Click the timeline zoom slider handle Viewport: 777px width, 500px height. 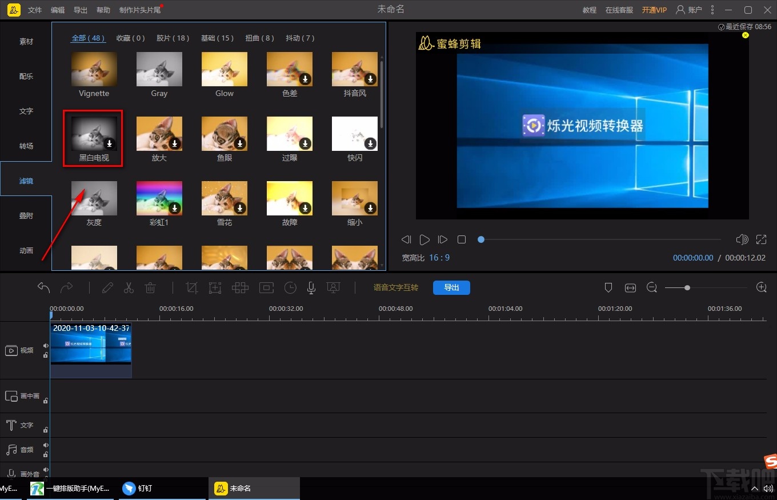(x=687, y=288)
